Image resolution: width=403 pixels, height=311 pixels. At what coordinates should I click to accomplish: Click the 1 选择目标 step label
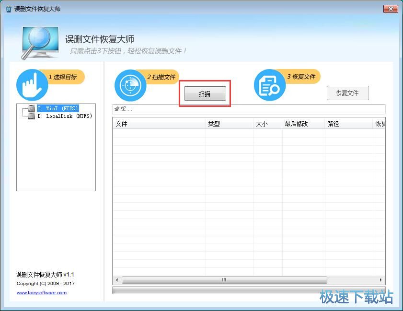click(63, 77)
